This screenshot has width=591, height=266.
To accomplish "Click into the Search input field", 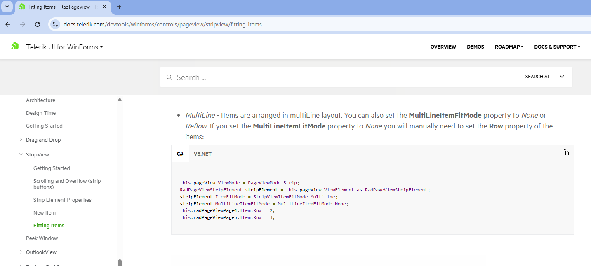I will tap(330, 77).
